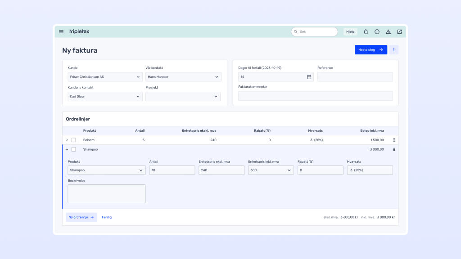Screen dimensions: 461x259
Task: Click the notifications bell icon
Action: pyautogui.click(x=366, y=32)
